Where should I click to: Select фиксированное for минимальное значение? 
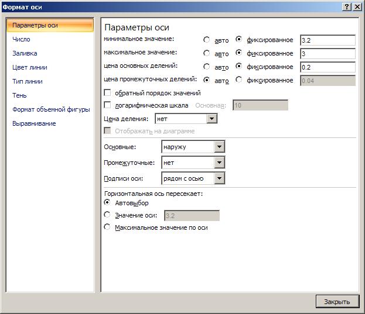click(x=238, y=39)
